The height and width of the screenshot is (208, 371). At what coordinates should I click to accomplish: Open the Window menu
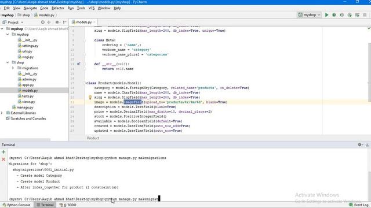pyautogui.click(x=104, y=8)
